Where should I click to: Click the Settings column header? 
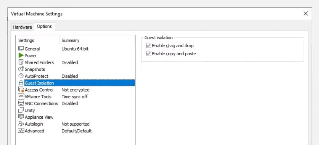click(26, 40)
